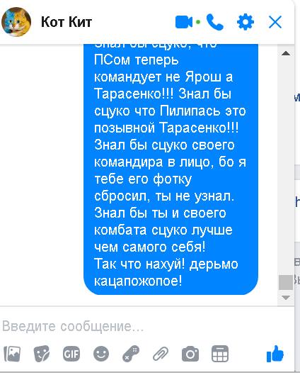
Task: Open Кот Кит profile picture
Action: pyautogui.click(x=16, y=22)
